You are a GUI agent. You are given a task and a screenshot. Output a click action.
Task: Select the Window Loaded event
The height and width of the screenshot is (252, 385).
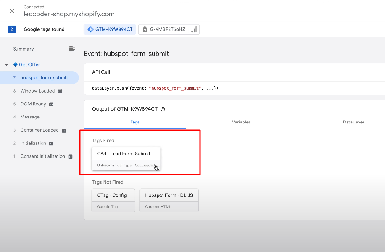coord(37,91)
